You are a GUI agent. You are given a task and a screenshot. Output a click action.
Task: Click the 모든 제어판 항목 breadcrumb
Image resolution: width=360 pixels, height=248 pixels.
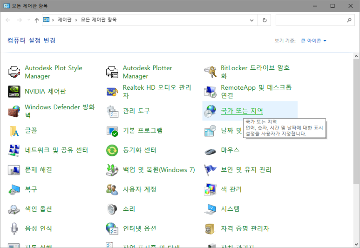[x=98, y=20]
